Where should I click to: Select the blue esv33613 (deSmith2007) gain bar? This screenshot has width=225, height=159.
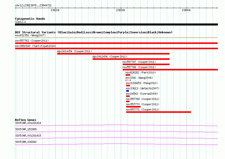coord(127,91)
